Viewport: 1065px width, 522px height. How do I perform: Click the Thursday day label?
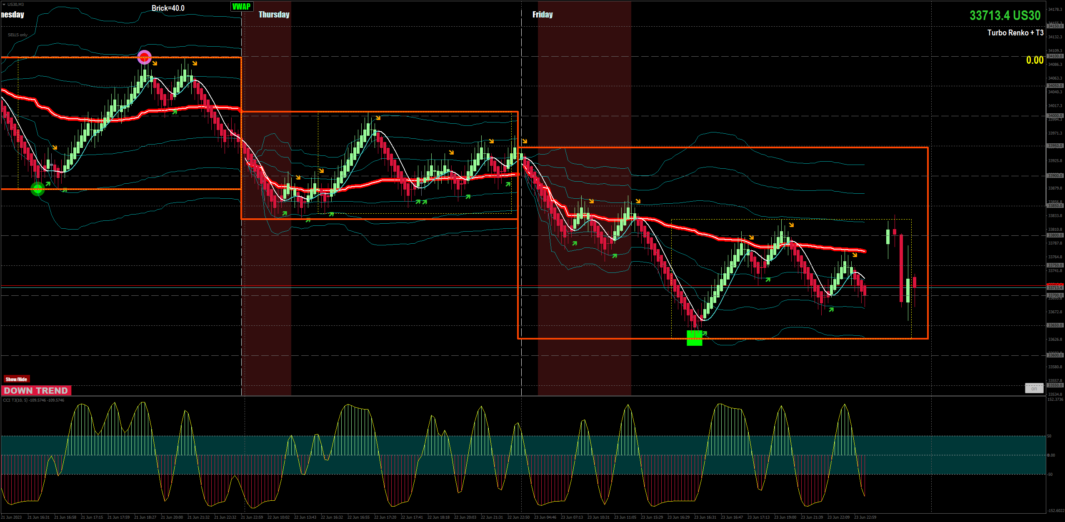click(274, 15)
